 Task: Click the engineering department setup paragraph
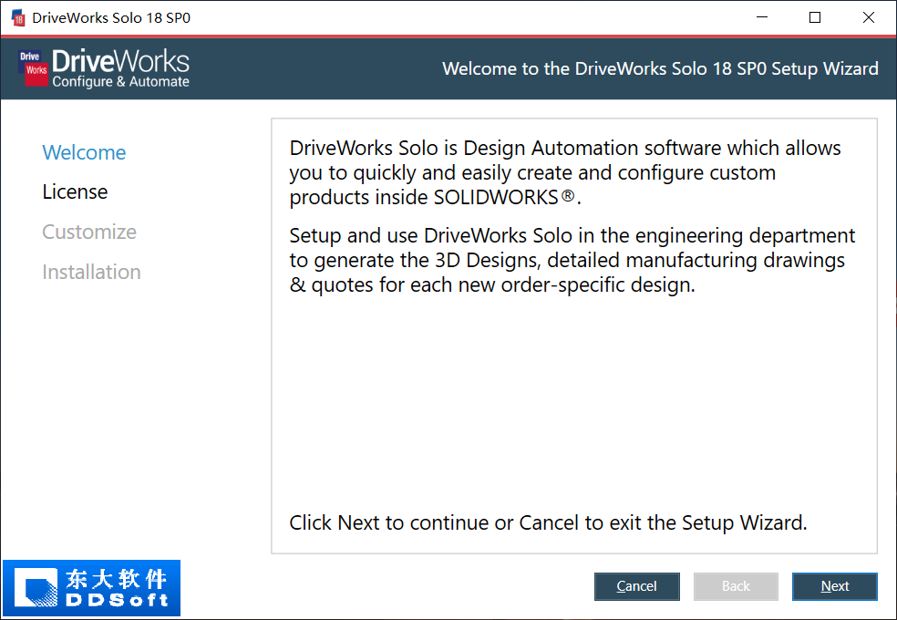click(x=572, y=260)
